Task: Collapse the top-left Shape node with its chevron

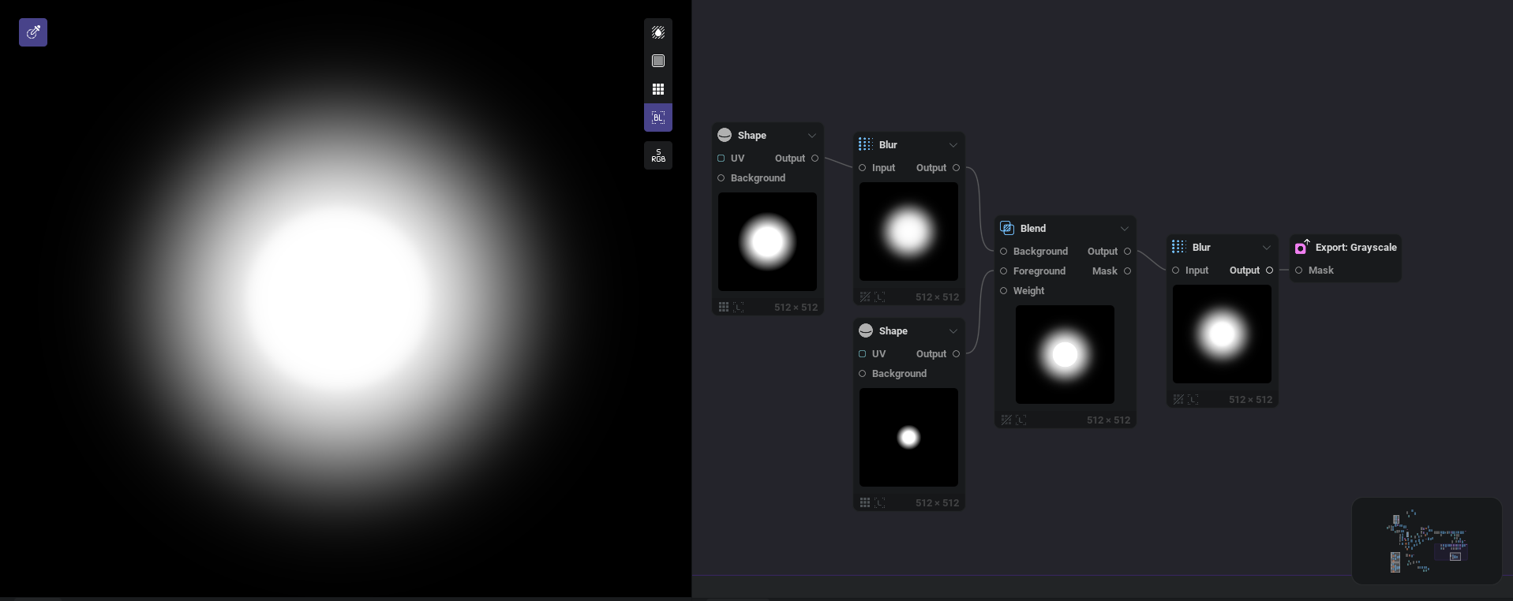Action: coord(812,136)
